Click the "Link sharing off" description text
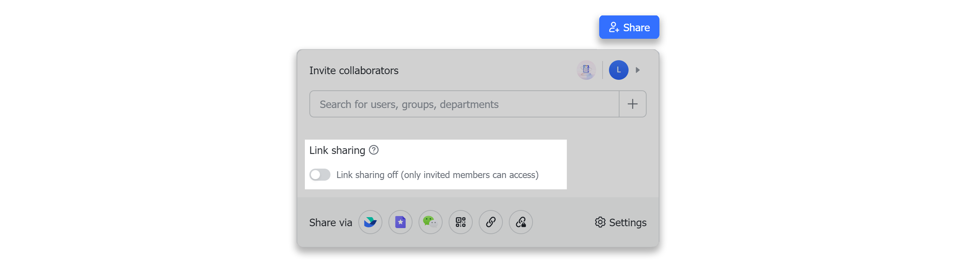Screen dimensions: 956x274 437,175
